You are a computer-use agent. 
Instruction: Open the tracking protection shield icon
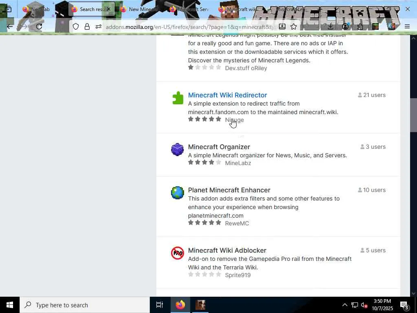tap(76, 26)
